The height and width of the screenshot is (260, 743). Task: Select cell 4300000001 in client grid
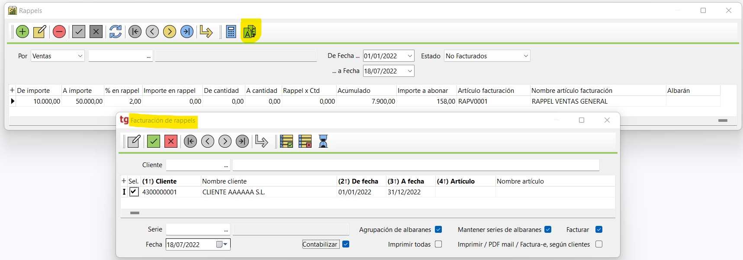171,192
